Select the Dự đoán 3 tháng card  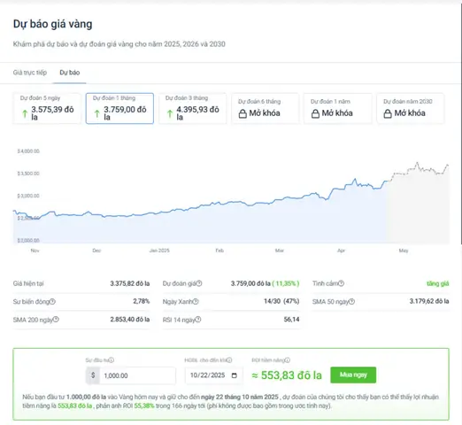192,108
